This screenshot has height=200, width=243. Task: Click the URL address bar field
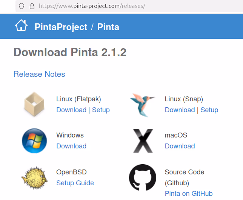pyautogui.click(x=129, y=6)
